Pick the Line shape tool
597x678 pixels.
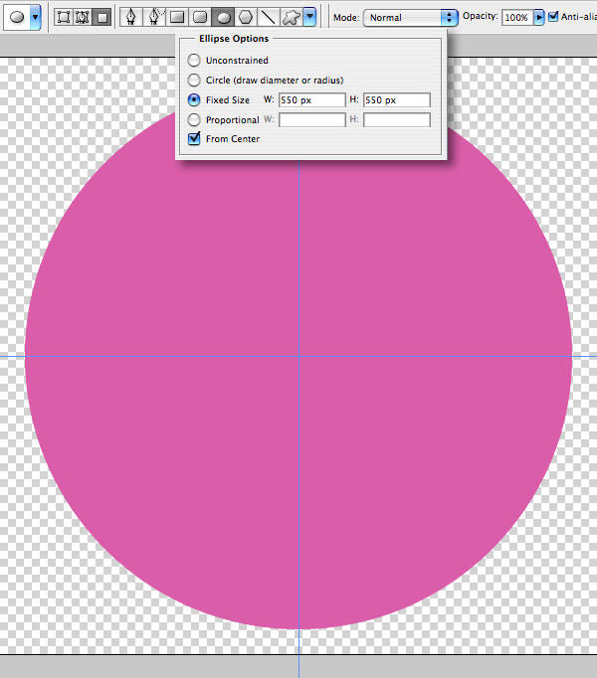(x=269, y=17)
